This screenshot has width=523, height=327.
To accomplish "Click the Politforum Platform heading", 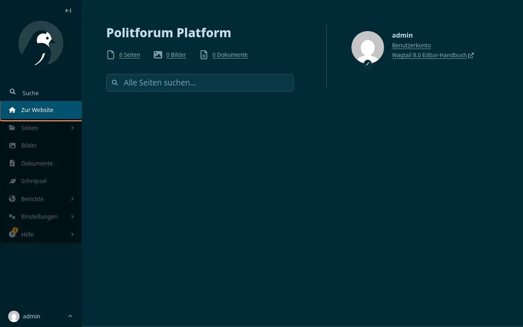I will click(169, 33).
